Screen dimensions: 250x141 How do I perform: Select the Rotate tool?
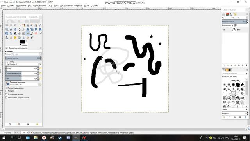(28, 29)
